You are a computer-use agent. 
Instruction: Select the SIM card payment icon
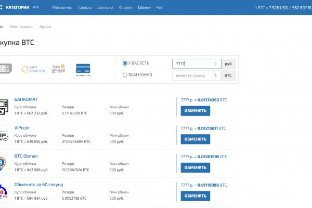tap(6, 69)
